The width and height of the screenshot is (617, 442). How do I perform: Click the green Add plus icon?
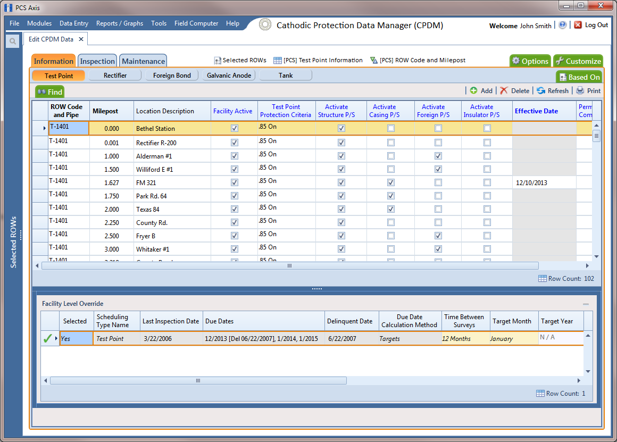pos(473,90)
